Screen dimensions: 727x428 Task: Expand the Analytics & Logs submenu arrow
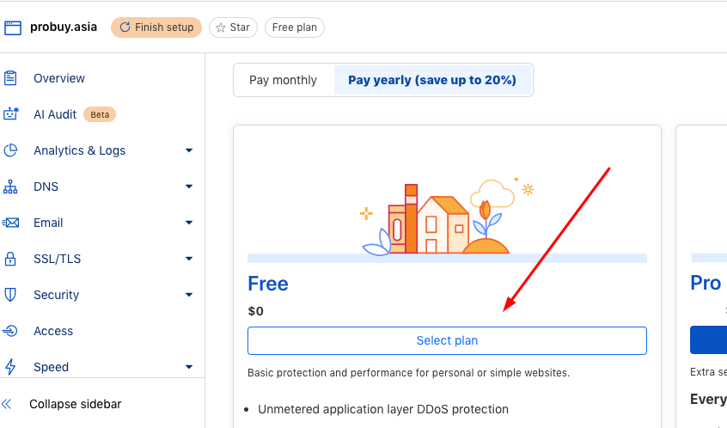[x=189, y=150]
